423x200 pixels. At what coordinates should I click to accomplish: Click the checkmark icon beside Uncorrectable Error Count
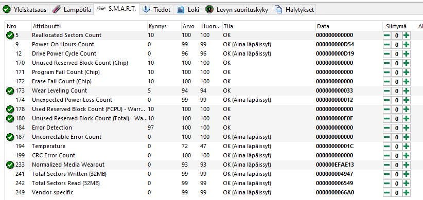coord(10,137)
